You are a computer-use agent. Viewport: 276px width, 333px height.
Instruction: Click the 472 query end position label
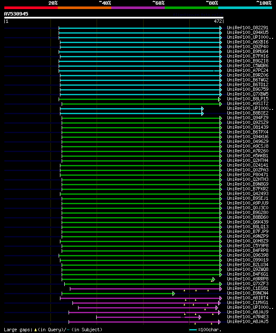click(218, 21)
